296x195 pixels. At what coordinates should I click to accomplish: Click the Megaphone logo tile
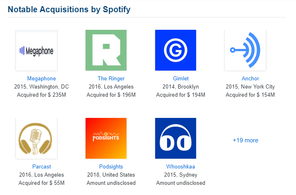[x=36, y=50]
